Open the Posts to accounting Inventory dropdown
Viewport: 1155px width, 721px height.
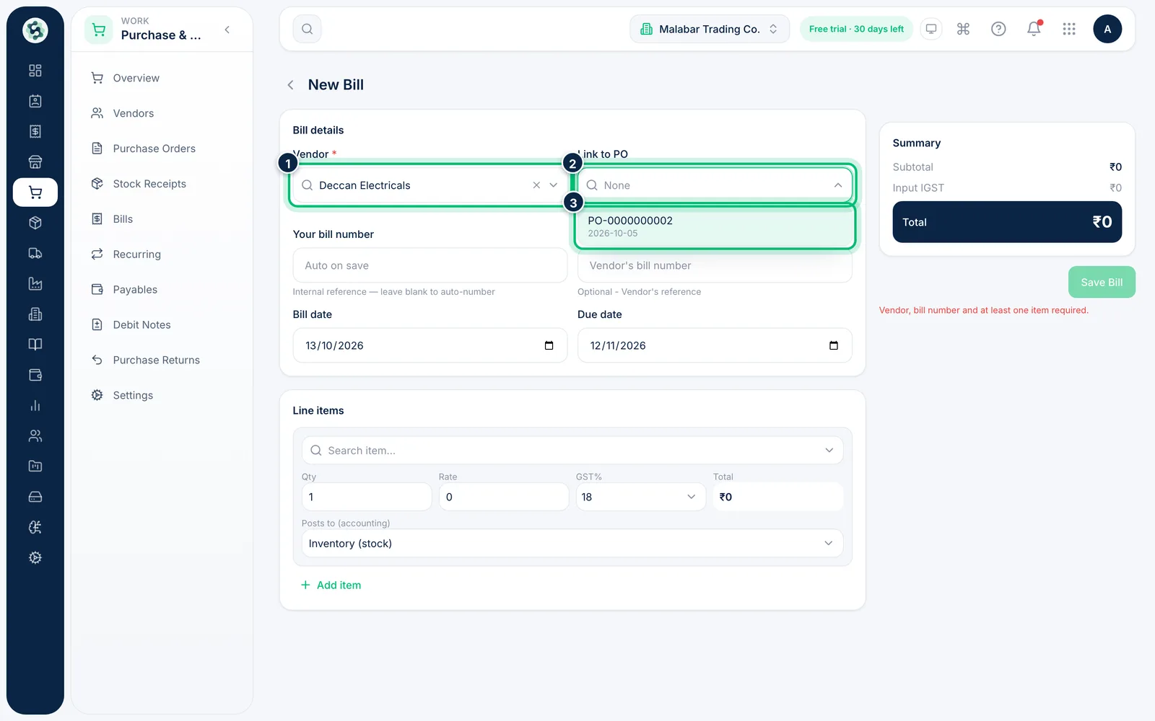pyautogui.click(x=572, y=543)
